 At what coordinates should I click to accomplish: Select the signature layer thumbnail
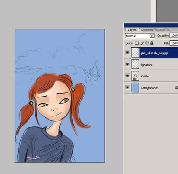pos(135,64)
